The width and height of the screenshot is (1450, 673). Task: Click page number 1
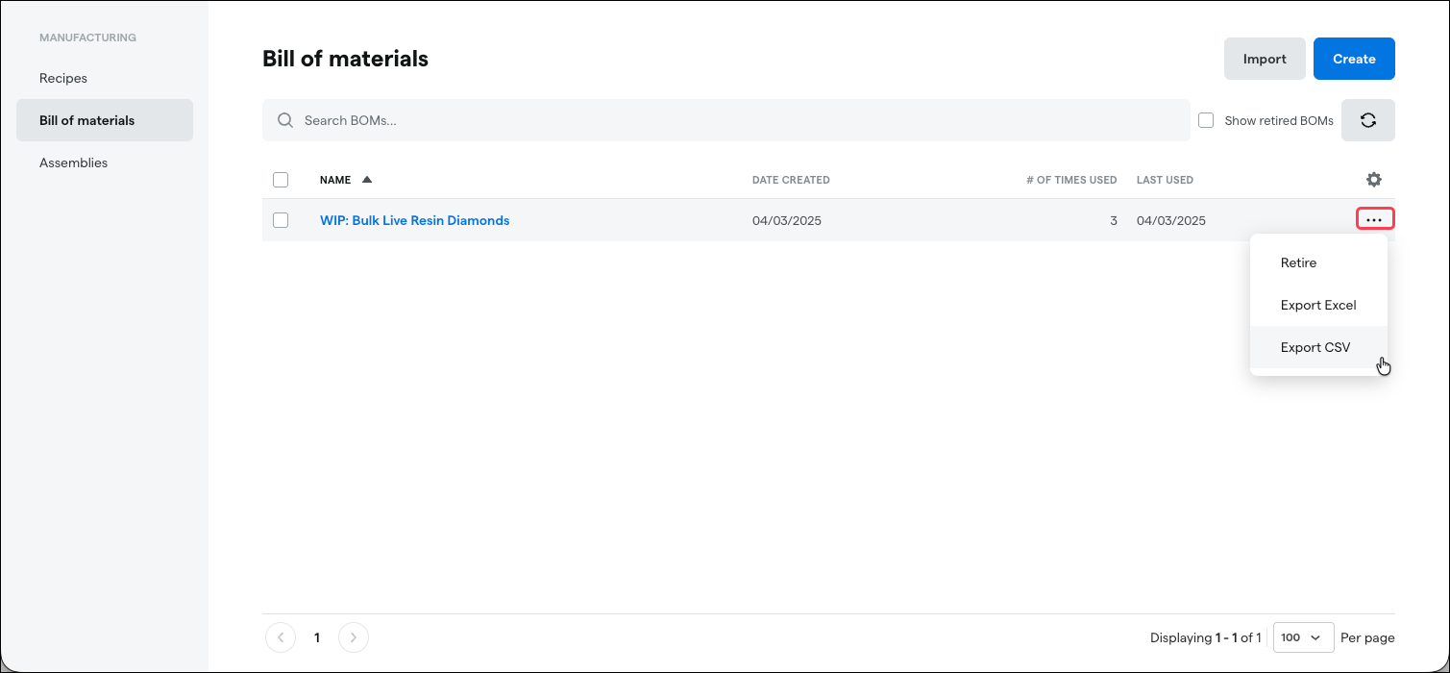[317, 637]
